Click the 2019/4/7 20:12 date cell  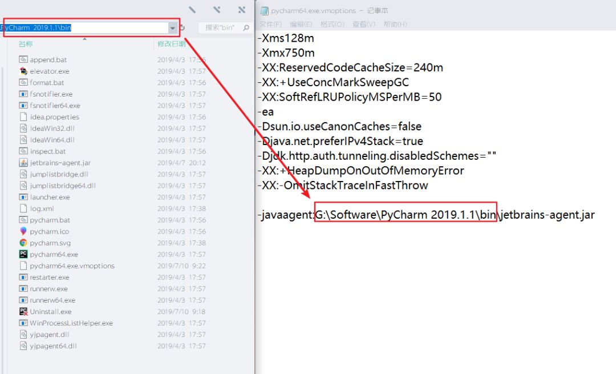(x=181, y=163)
